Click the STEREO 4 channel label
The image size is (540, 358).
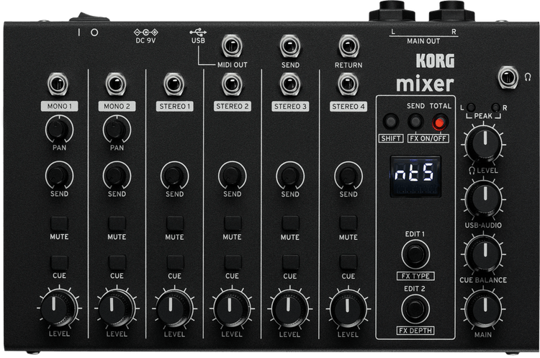tap(348, 107)
